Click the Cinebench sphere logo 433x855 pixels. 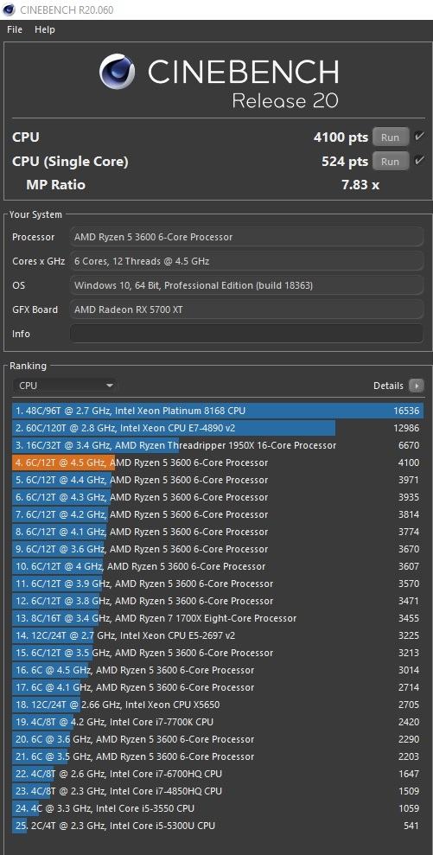click(x=118, y=72)
